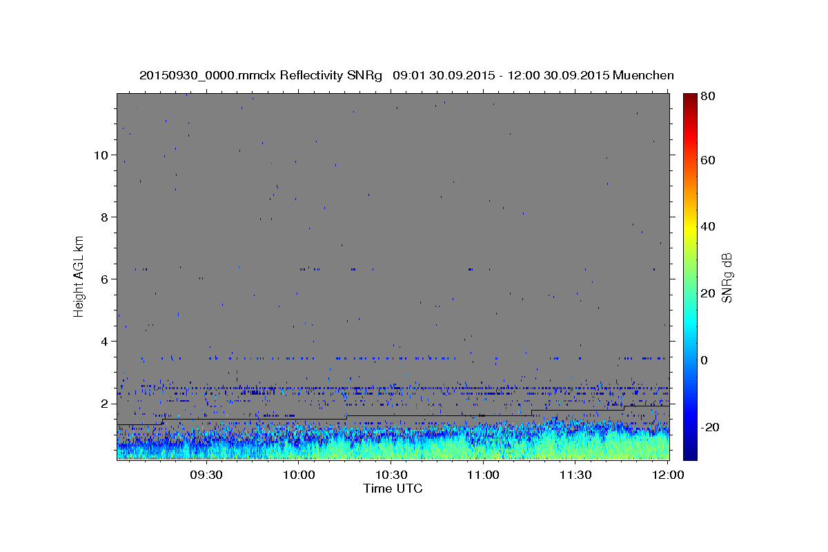Viewport: 828px width, 552px height.
Task: Click the 'Time UTC' axis label
Action: (x=393, y=489)
